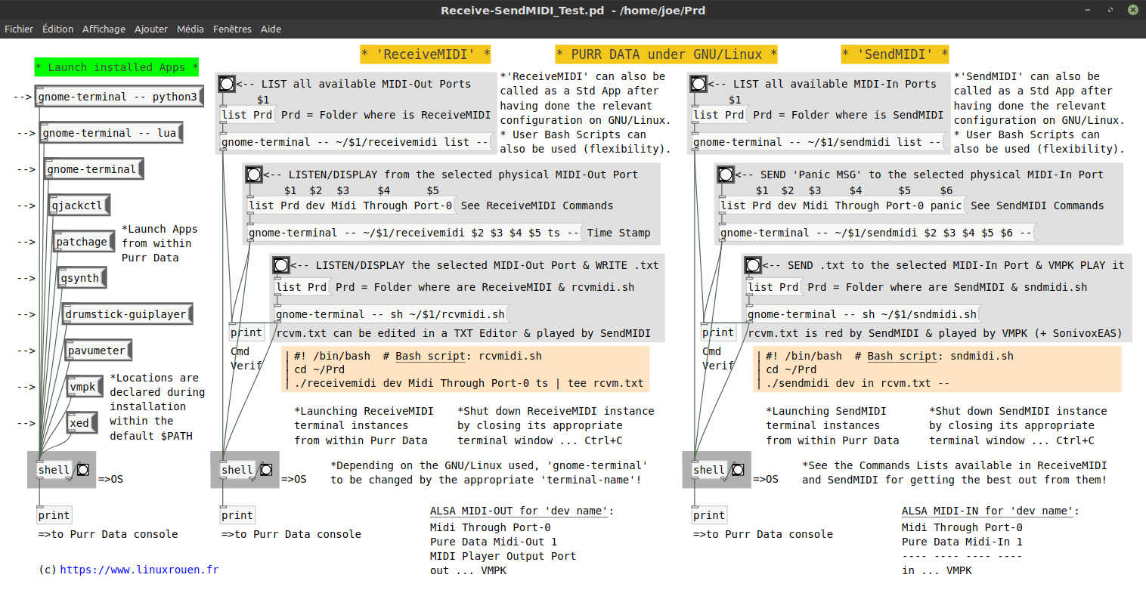Open the Fichier menu

point(19,29)
